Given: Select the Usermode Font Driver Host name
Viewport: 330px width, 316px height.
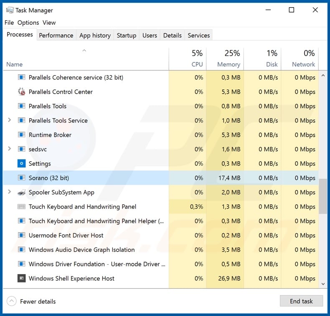Looking at the screenshot, I should coord(66,235).
